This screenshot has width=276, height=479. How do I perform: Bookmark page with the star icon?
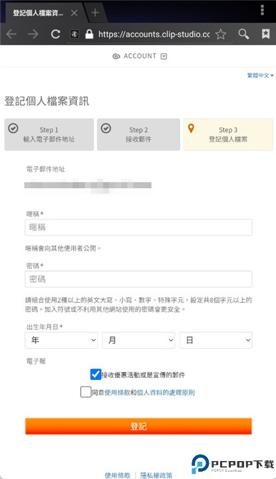(221, 34)
